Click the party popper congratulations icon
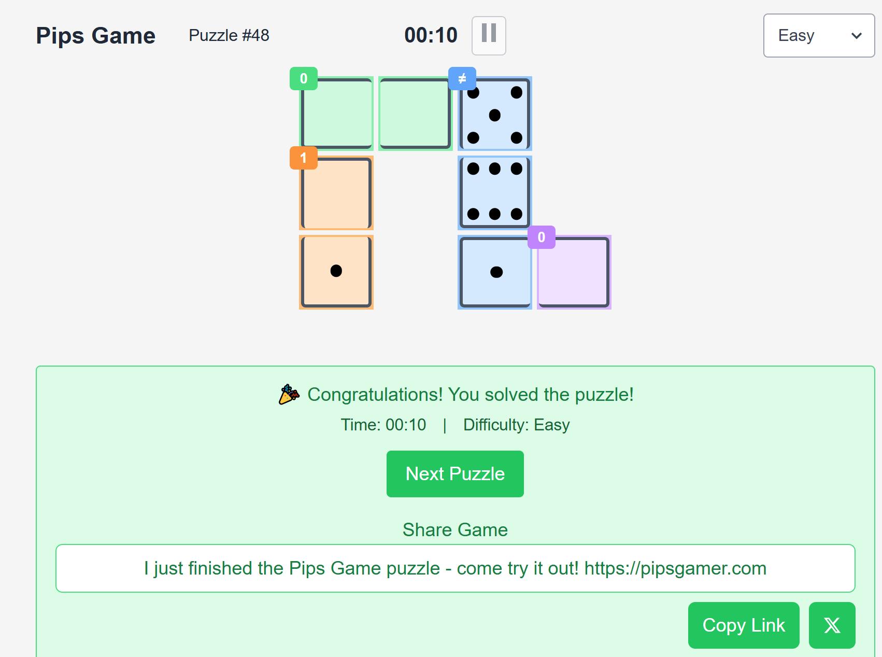Viewport: 882px width, 657px height. (289, 395)
